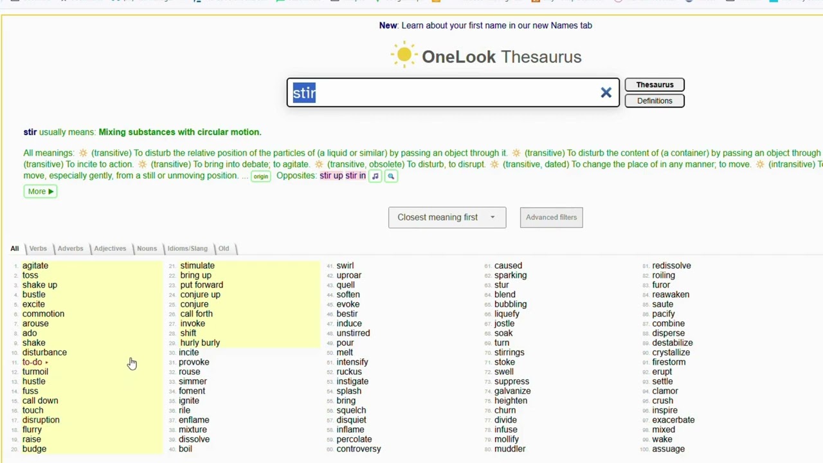The height and width of the screenshot is (463, 823).
Task: Click the synonym 'assuage'
Action: pyautogui.click(x=668, y=449)
